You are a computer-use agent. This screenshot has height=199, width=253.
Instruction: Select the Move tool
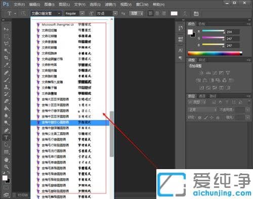[x=7, y=29]
